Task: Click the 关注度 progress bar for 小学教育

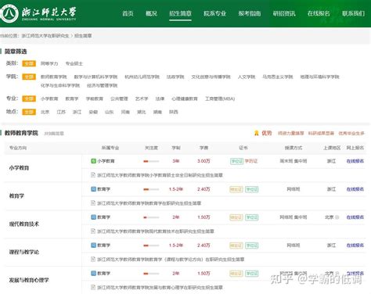Action: click(x=151, y=161)
